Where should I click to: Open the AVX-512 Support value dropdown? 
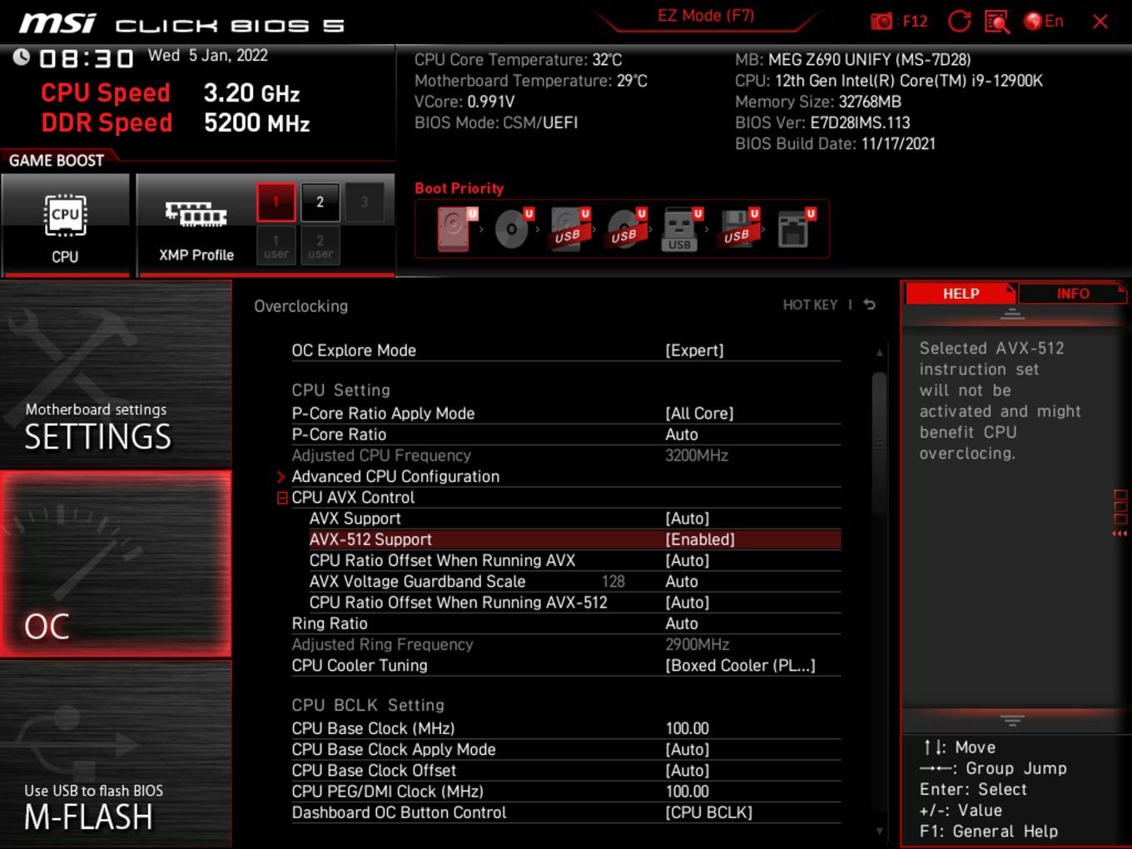[700, 539]
